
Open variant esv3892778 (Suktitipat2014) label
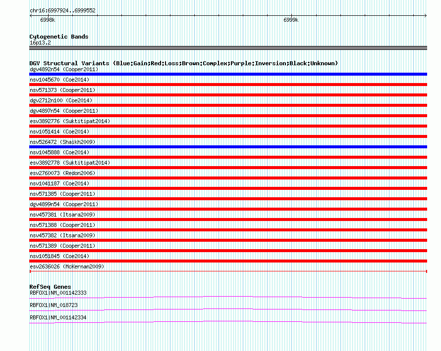[x=70, y=163]
